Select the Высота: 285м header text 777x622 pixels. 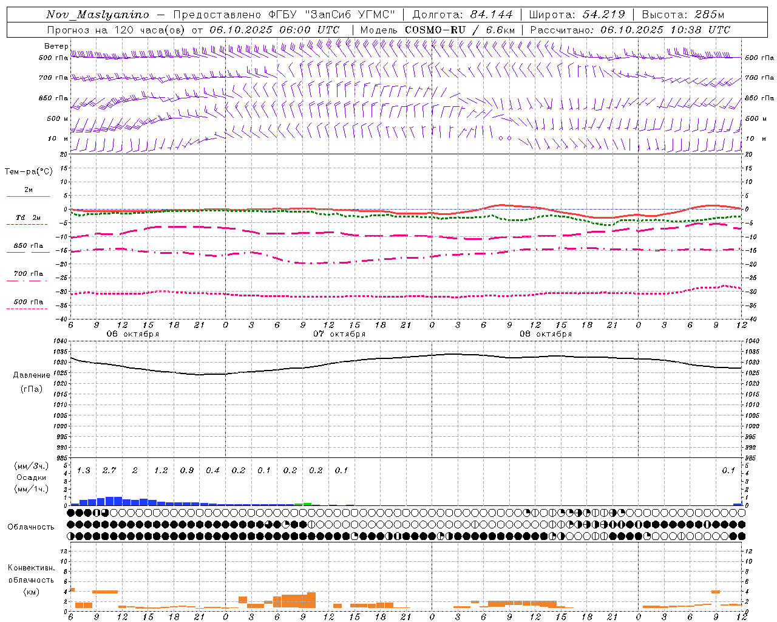click(683, 15)
